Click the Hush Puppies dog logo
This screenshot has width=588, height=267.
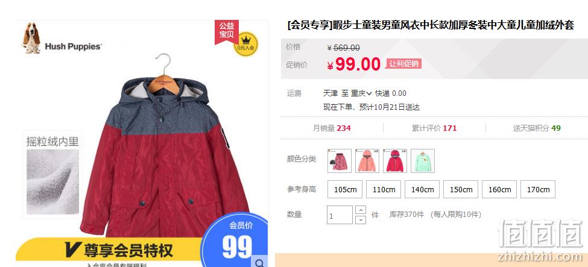[31, 37]
